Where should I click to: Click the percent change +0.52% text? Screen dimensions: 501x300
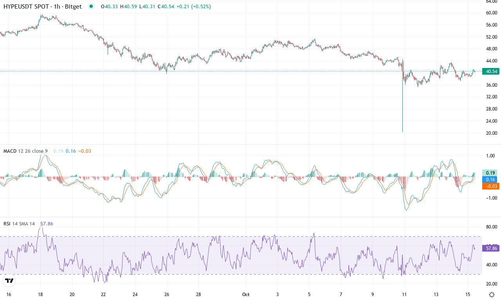point(200,7)
